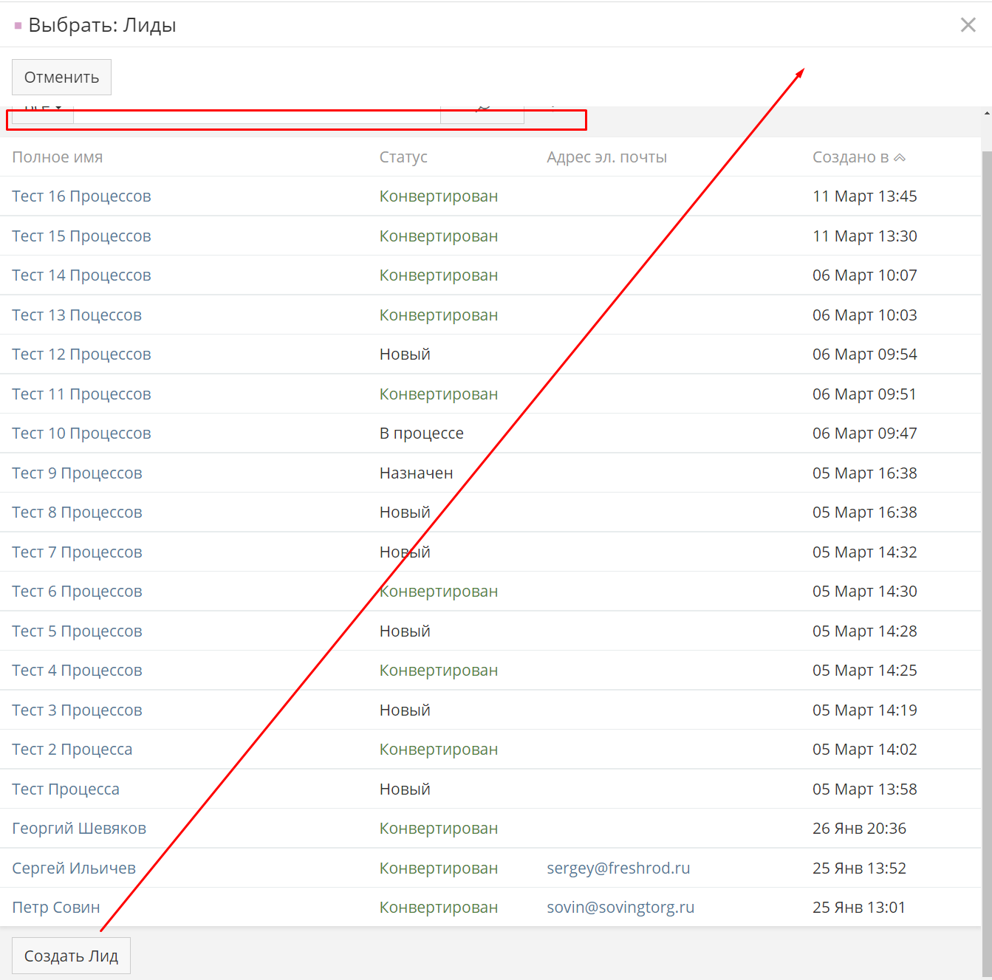The height and width of the screenshot is (980, 992).
Task: Choose lead Тест 12 Процессов
Action: pos(81,354)
